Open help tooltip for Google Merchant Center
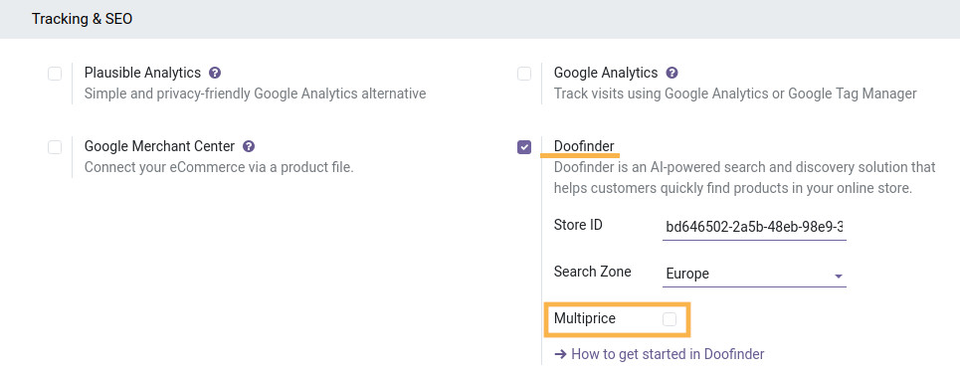Screen dimensions: 960x375 click(x=249, y=146)
